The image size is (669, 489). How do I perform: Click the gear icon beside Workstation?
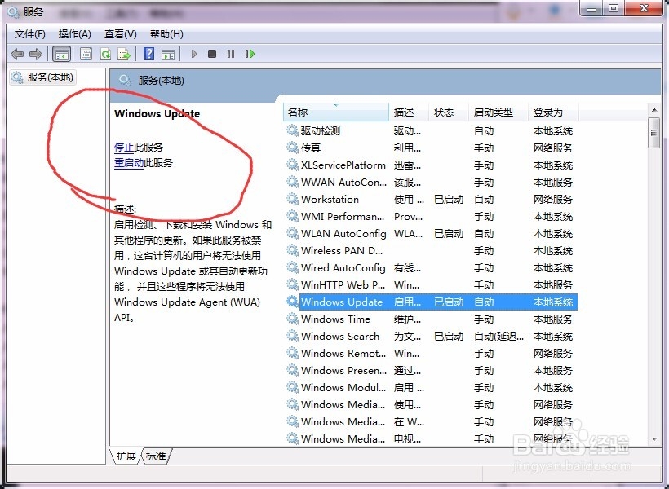(x=292, y=199)
